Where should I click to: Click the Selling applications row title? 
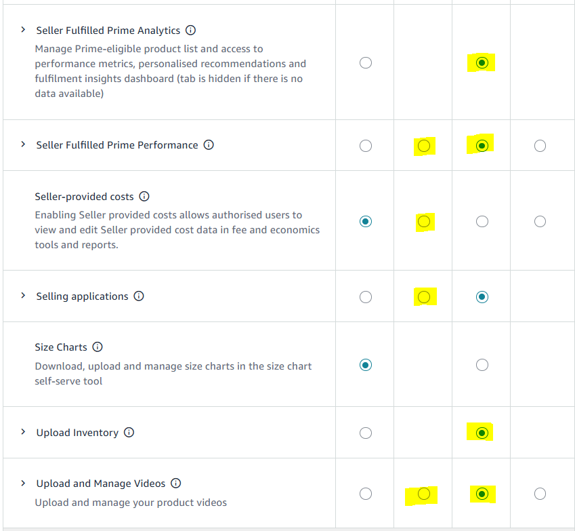coord(82,296)
